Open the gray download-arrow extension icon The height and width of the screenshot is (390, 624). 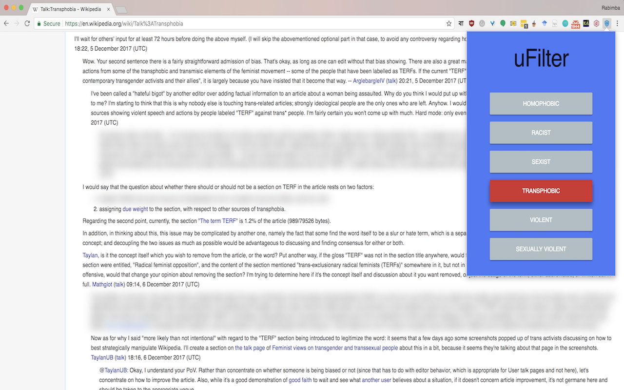click(482, 23)
